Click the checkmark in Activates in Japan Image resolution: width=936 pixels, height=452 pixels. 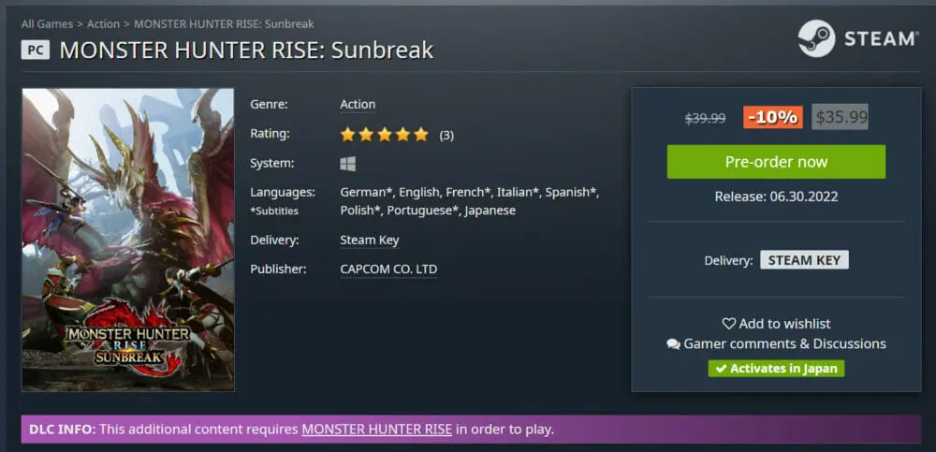coord(721,369)
